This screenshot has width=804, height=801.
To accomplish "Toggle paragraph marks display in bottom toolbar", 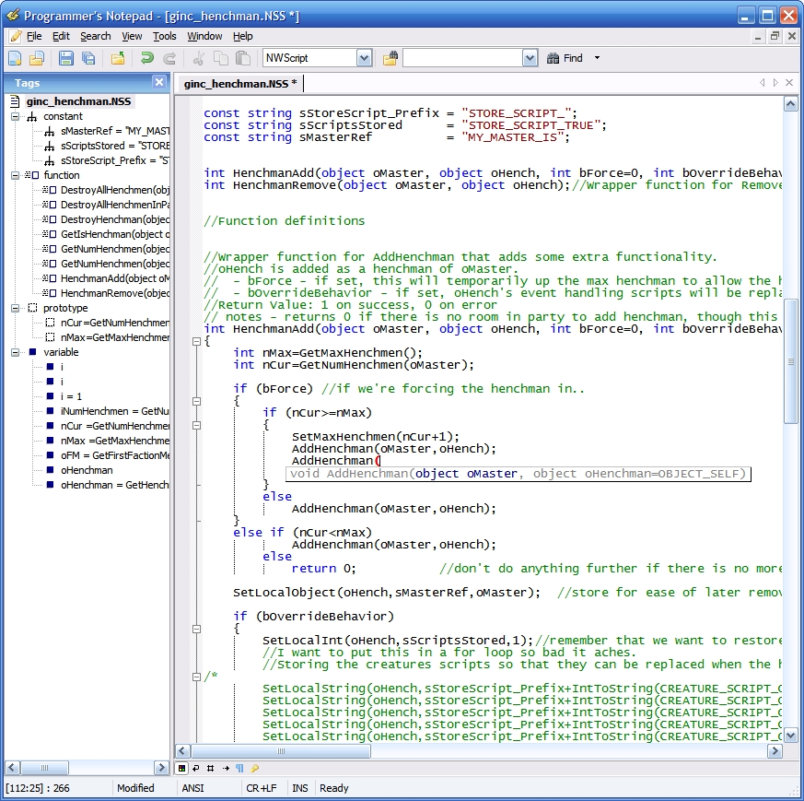I will [239, 767].
